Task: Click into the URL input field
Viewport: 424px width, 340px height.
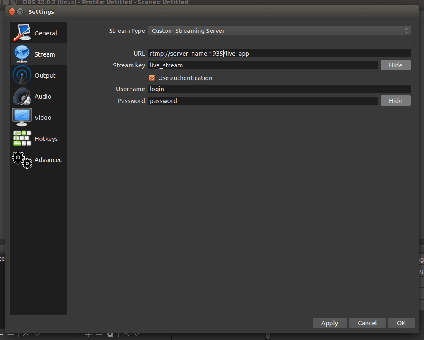Action: pos(279,54)
